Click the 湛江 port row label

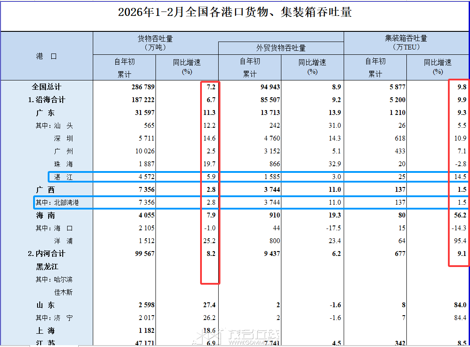(64, 177)
